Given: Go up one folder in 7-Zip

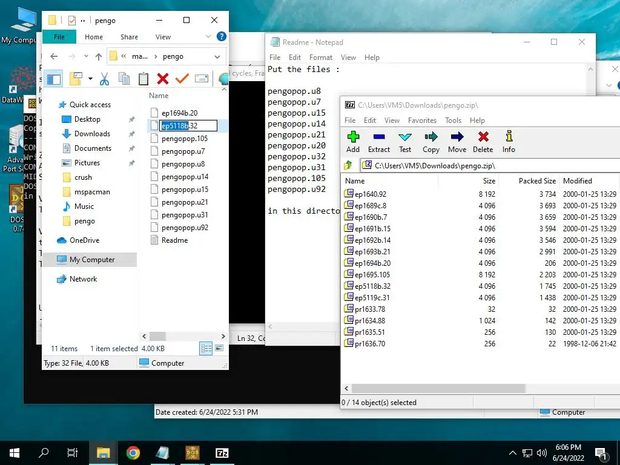Looking at the screenshot, I should [348, 165].
